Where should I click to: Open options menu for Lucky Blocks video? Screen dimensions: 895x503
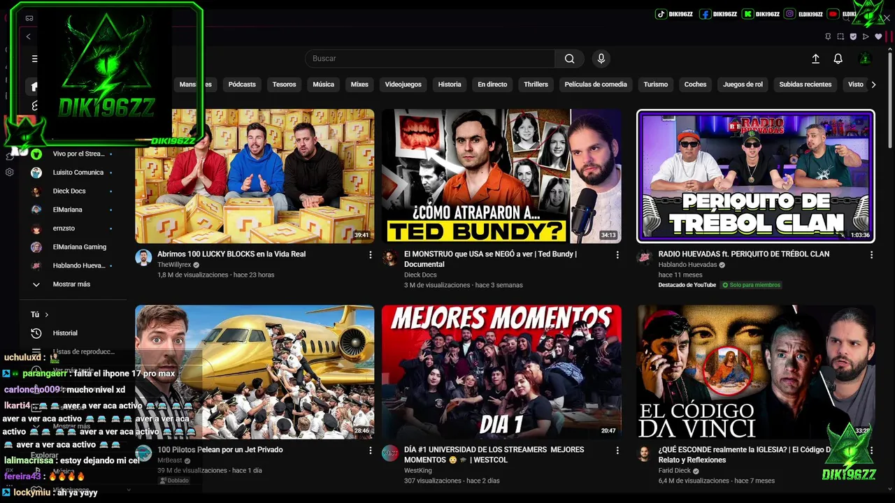tap(371, 255)
